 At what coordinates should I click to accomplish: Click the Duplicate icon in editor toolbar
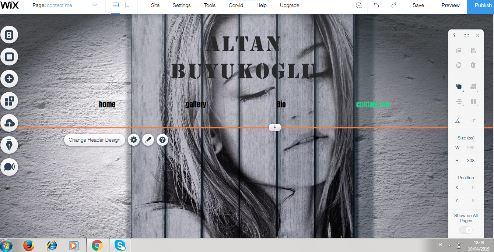tap(459, 65)
